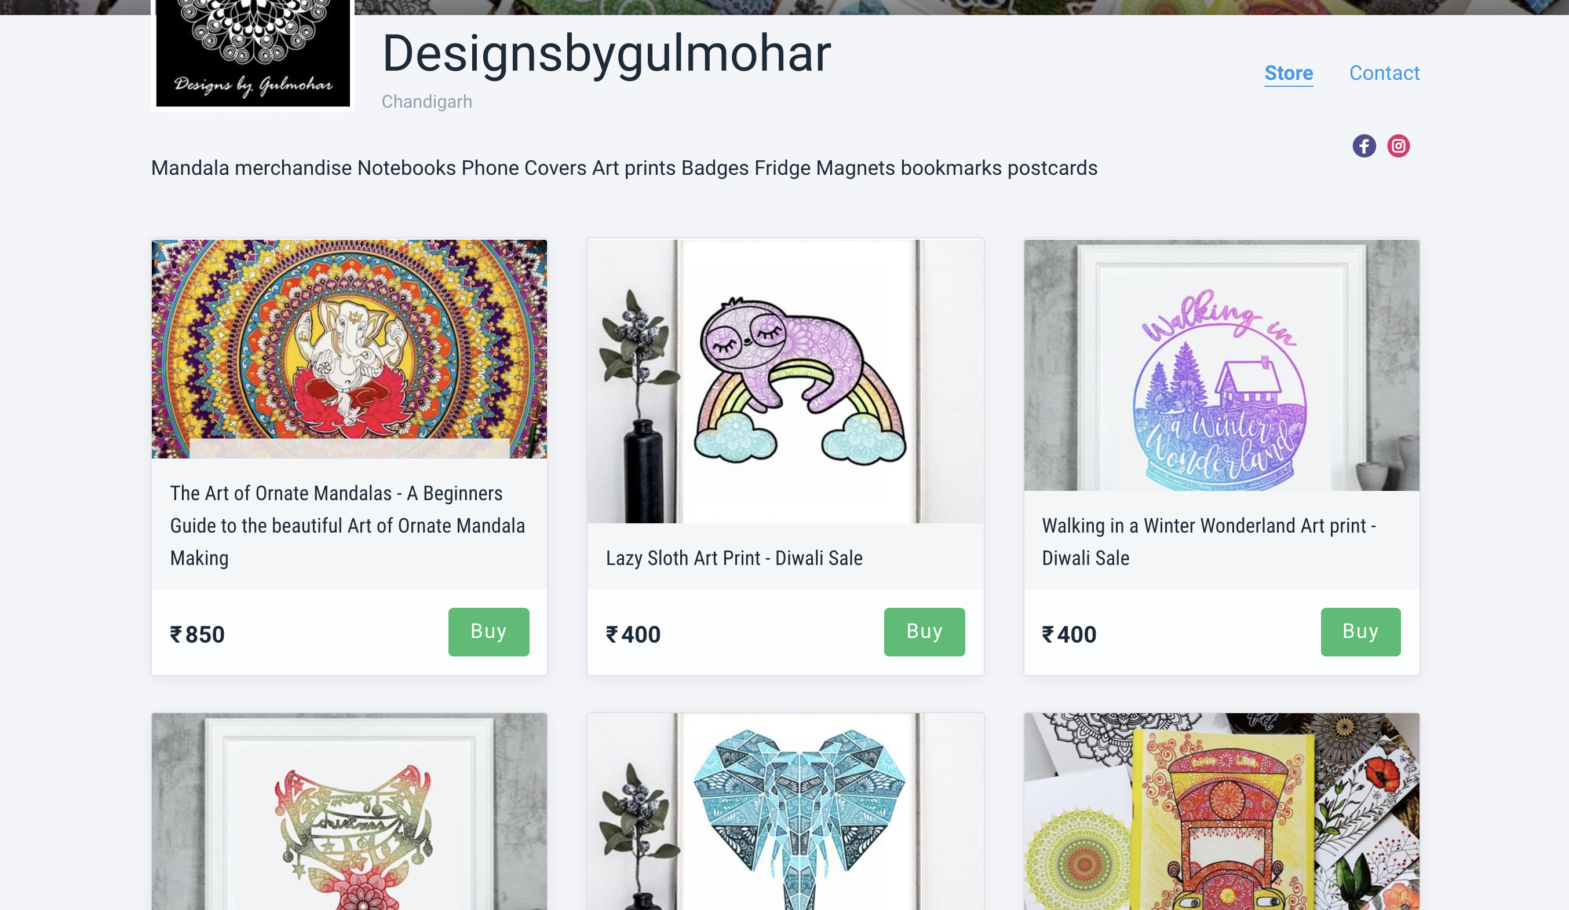Click the Designsbygulmohar store heading
The height and width of the screenshot is (910, 1569).
pos(607,54)
